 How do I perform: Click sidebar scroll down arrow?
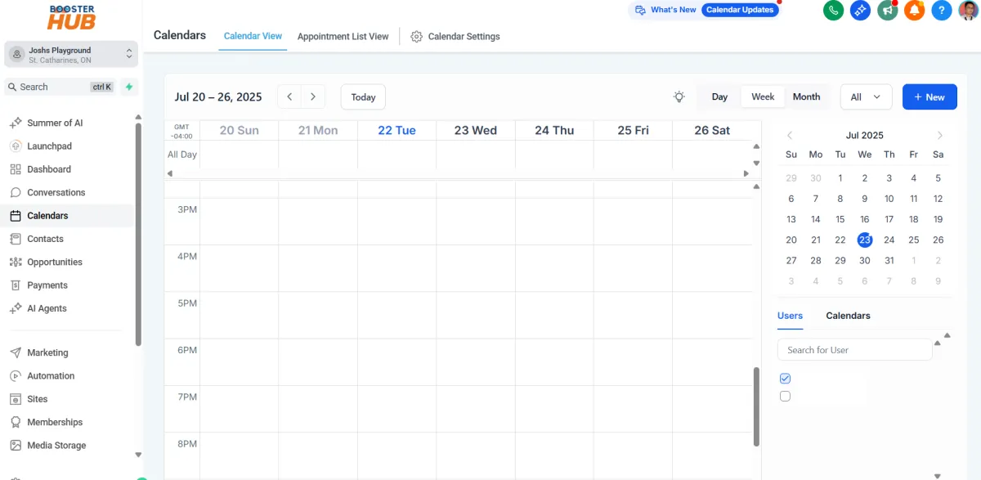click(138, 455)
